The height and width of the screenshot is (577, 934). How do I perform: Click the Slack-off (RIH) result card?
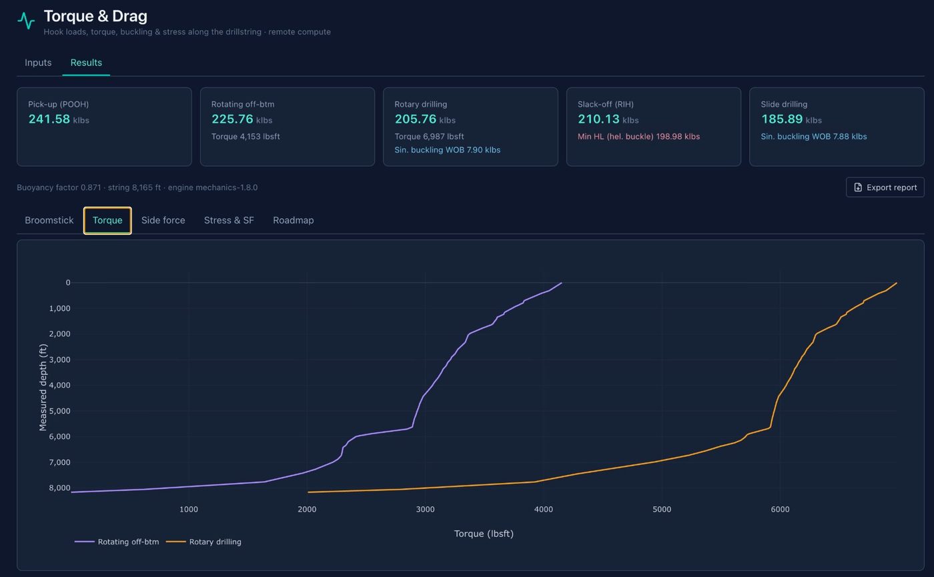pyautogui.click(x=654, y=127)
